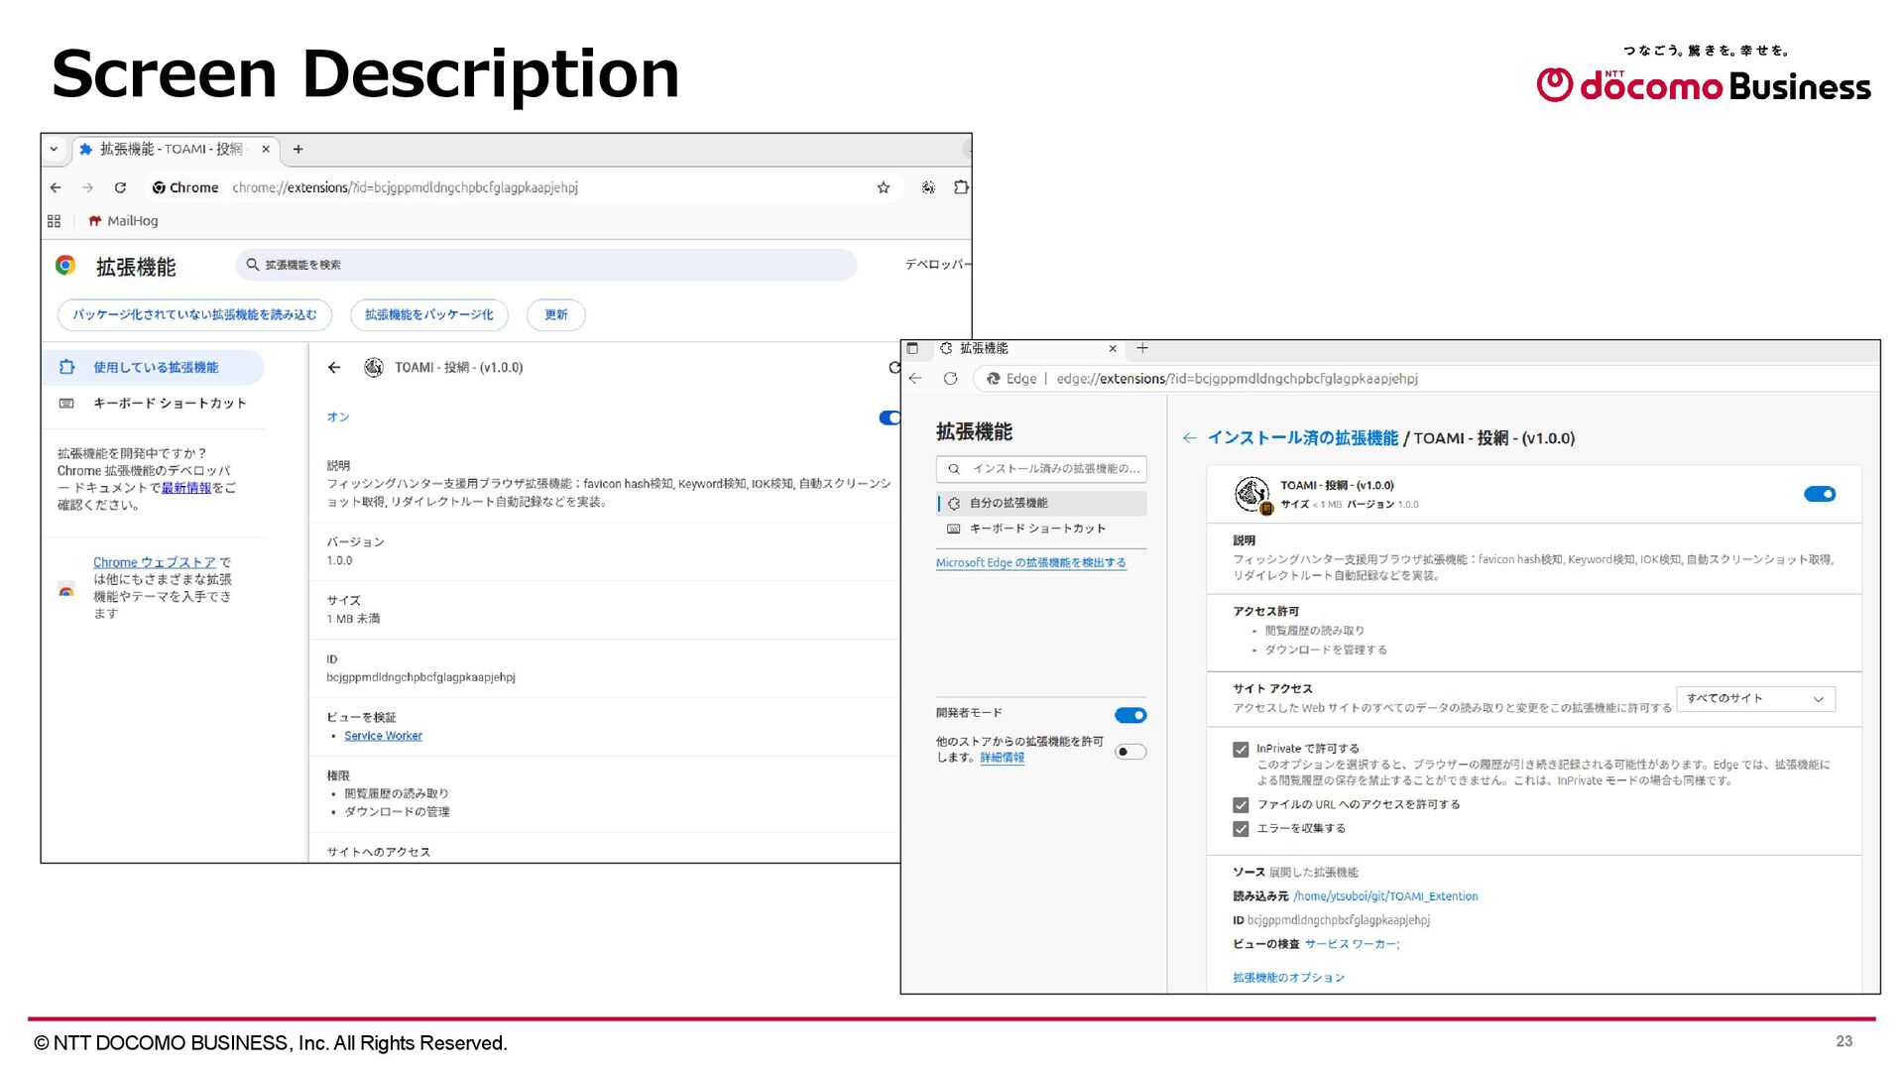Bookmark page with the star icon

coord(883,187)
